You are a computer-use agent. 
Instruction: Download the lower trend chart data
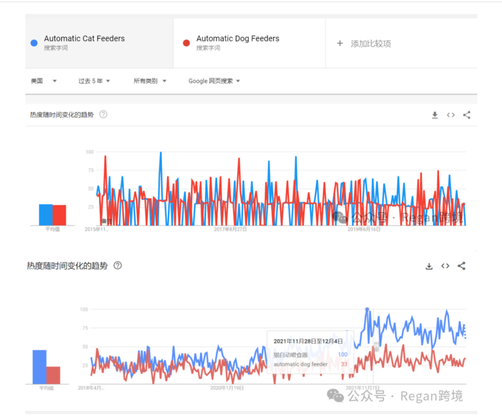[x=429, y=266]
